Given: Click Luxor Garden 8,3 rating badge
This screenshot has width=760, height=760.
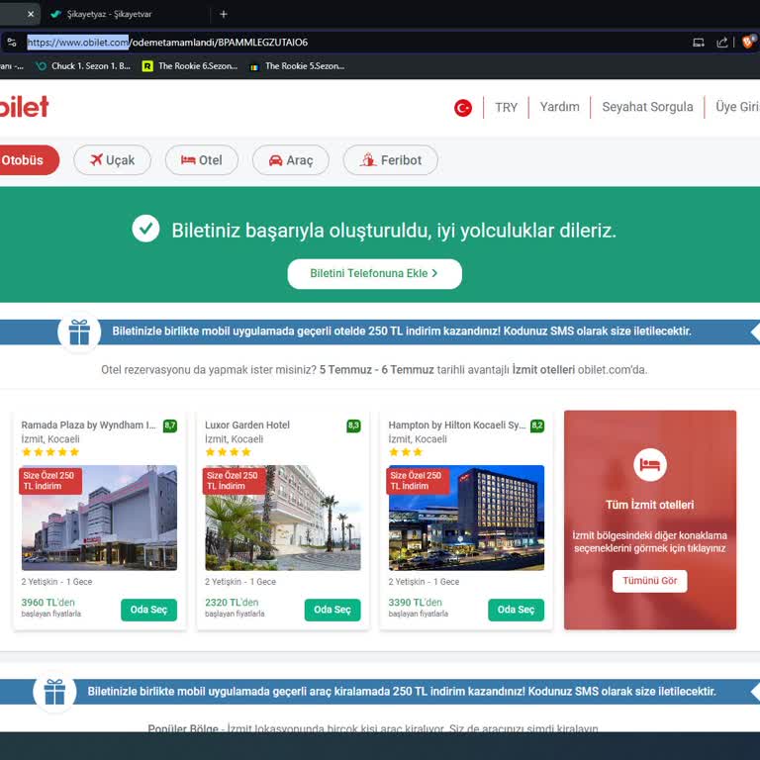Looking at the screenshot, I should coord(353,426).
